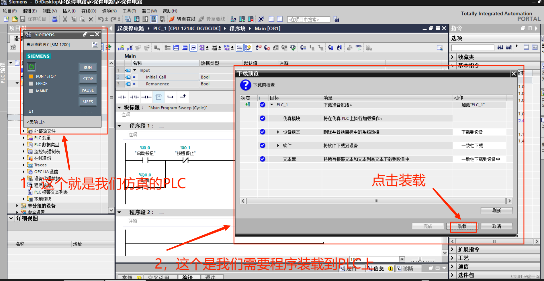Click the stop CPU icon
544x281 pixels.
click(x=251, y=19)
